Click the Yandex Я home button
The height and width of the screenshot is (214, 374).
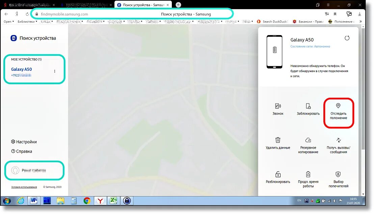(x=17, y=14)
